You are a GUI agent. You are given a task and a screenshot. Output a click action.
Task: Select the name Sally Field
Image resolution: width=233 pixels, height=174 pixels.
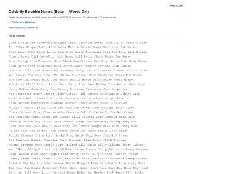click(x=97, y=131)
